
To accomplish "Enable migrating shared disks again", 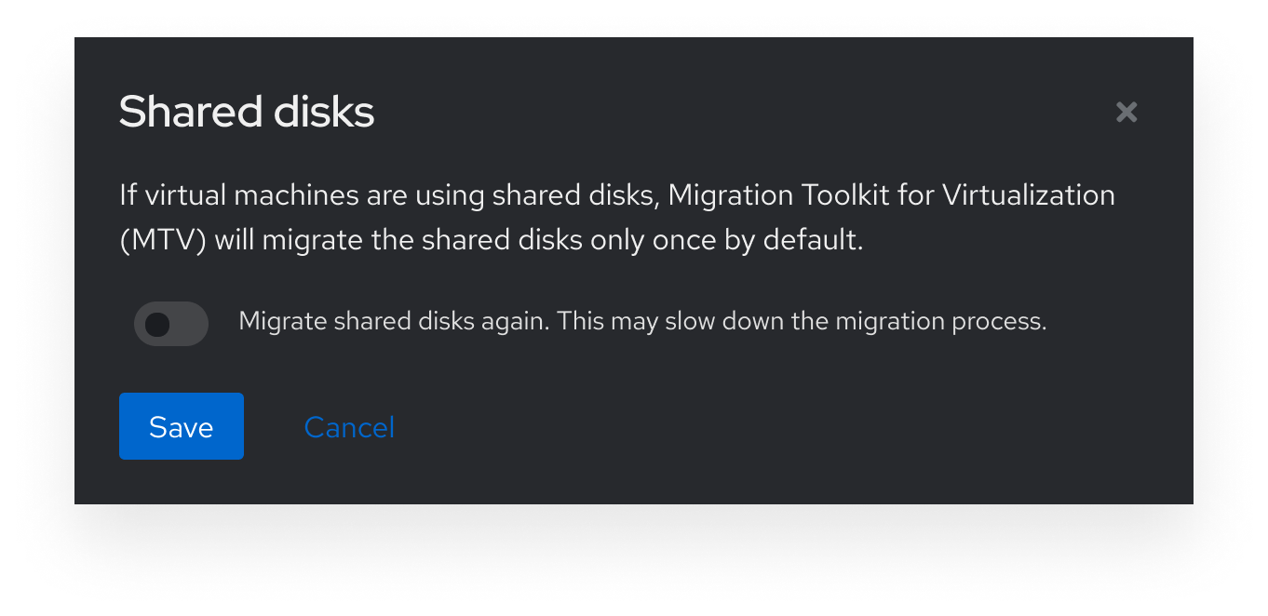I will (171, 324).
